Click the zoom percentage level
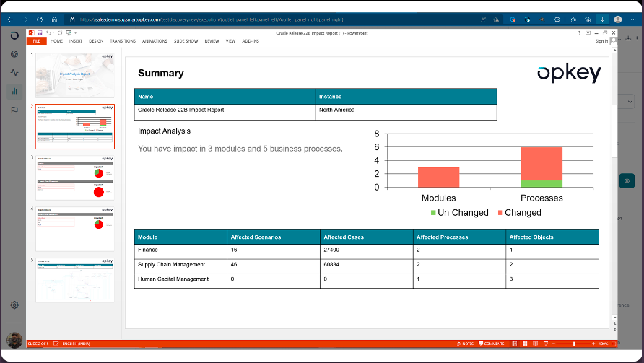 (x=604, y=344)
